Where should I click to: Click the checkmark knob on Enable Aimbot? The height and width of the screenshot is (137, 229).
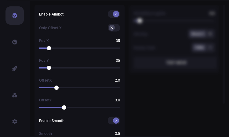pos(116,14)
